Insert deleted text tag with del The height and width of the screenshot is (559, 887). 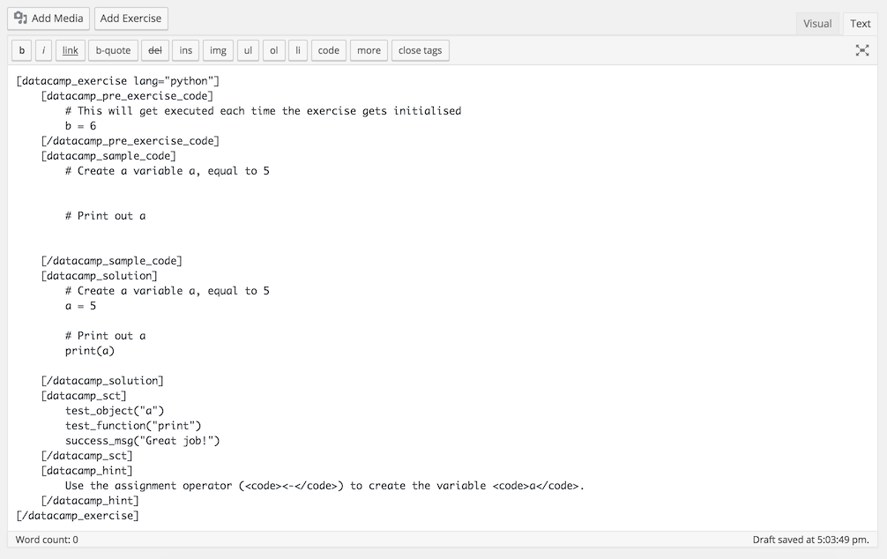(154, 50)
